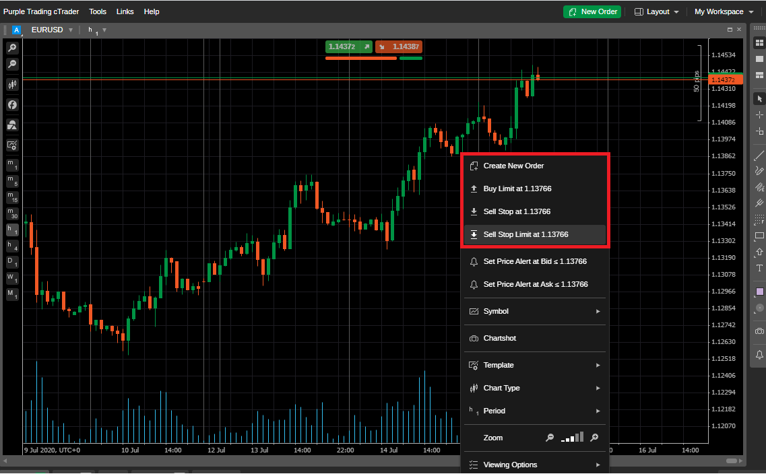Select the zoom-out magnifier tool
Viewport: 766px width, 474px height.
(x=13, y=64)
